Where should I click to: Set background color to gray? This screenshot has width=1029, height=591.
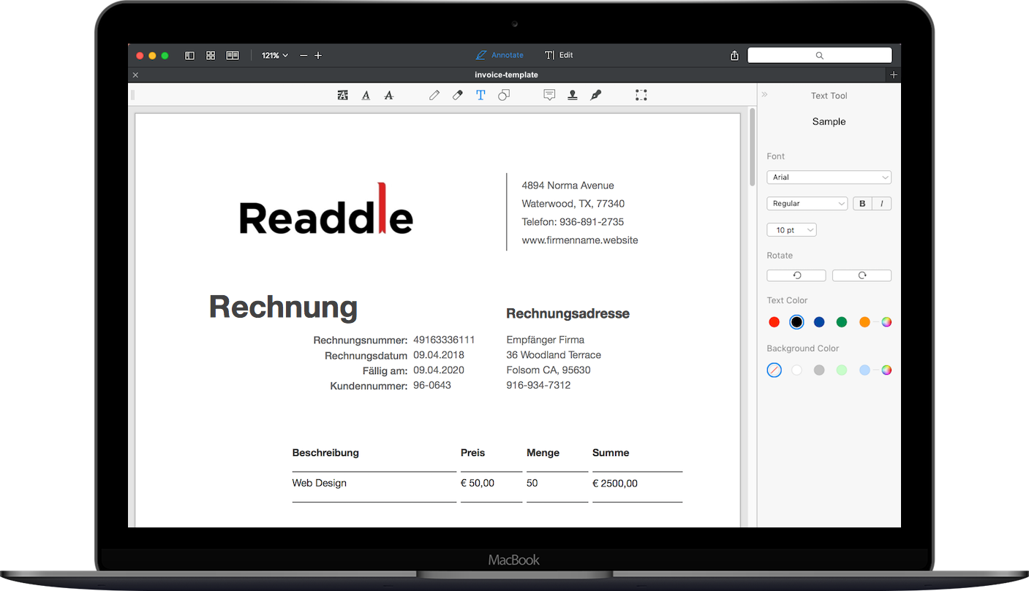coord(819,370)
